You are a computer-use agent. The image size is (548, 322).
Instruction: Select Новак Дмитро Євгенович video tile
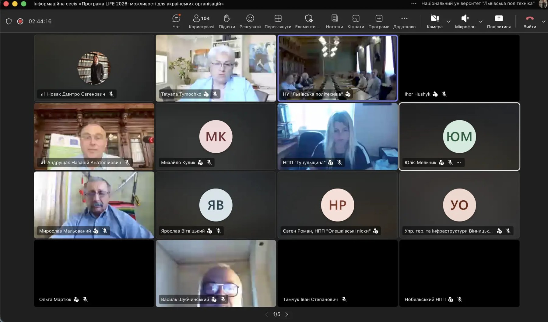[x=94, y=68]
